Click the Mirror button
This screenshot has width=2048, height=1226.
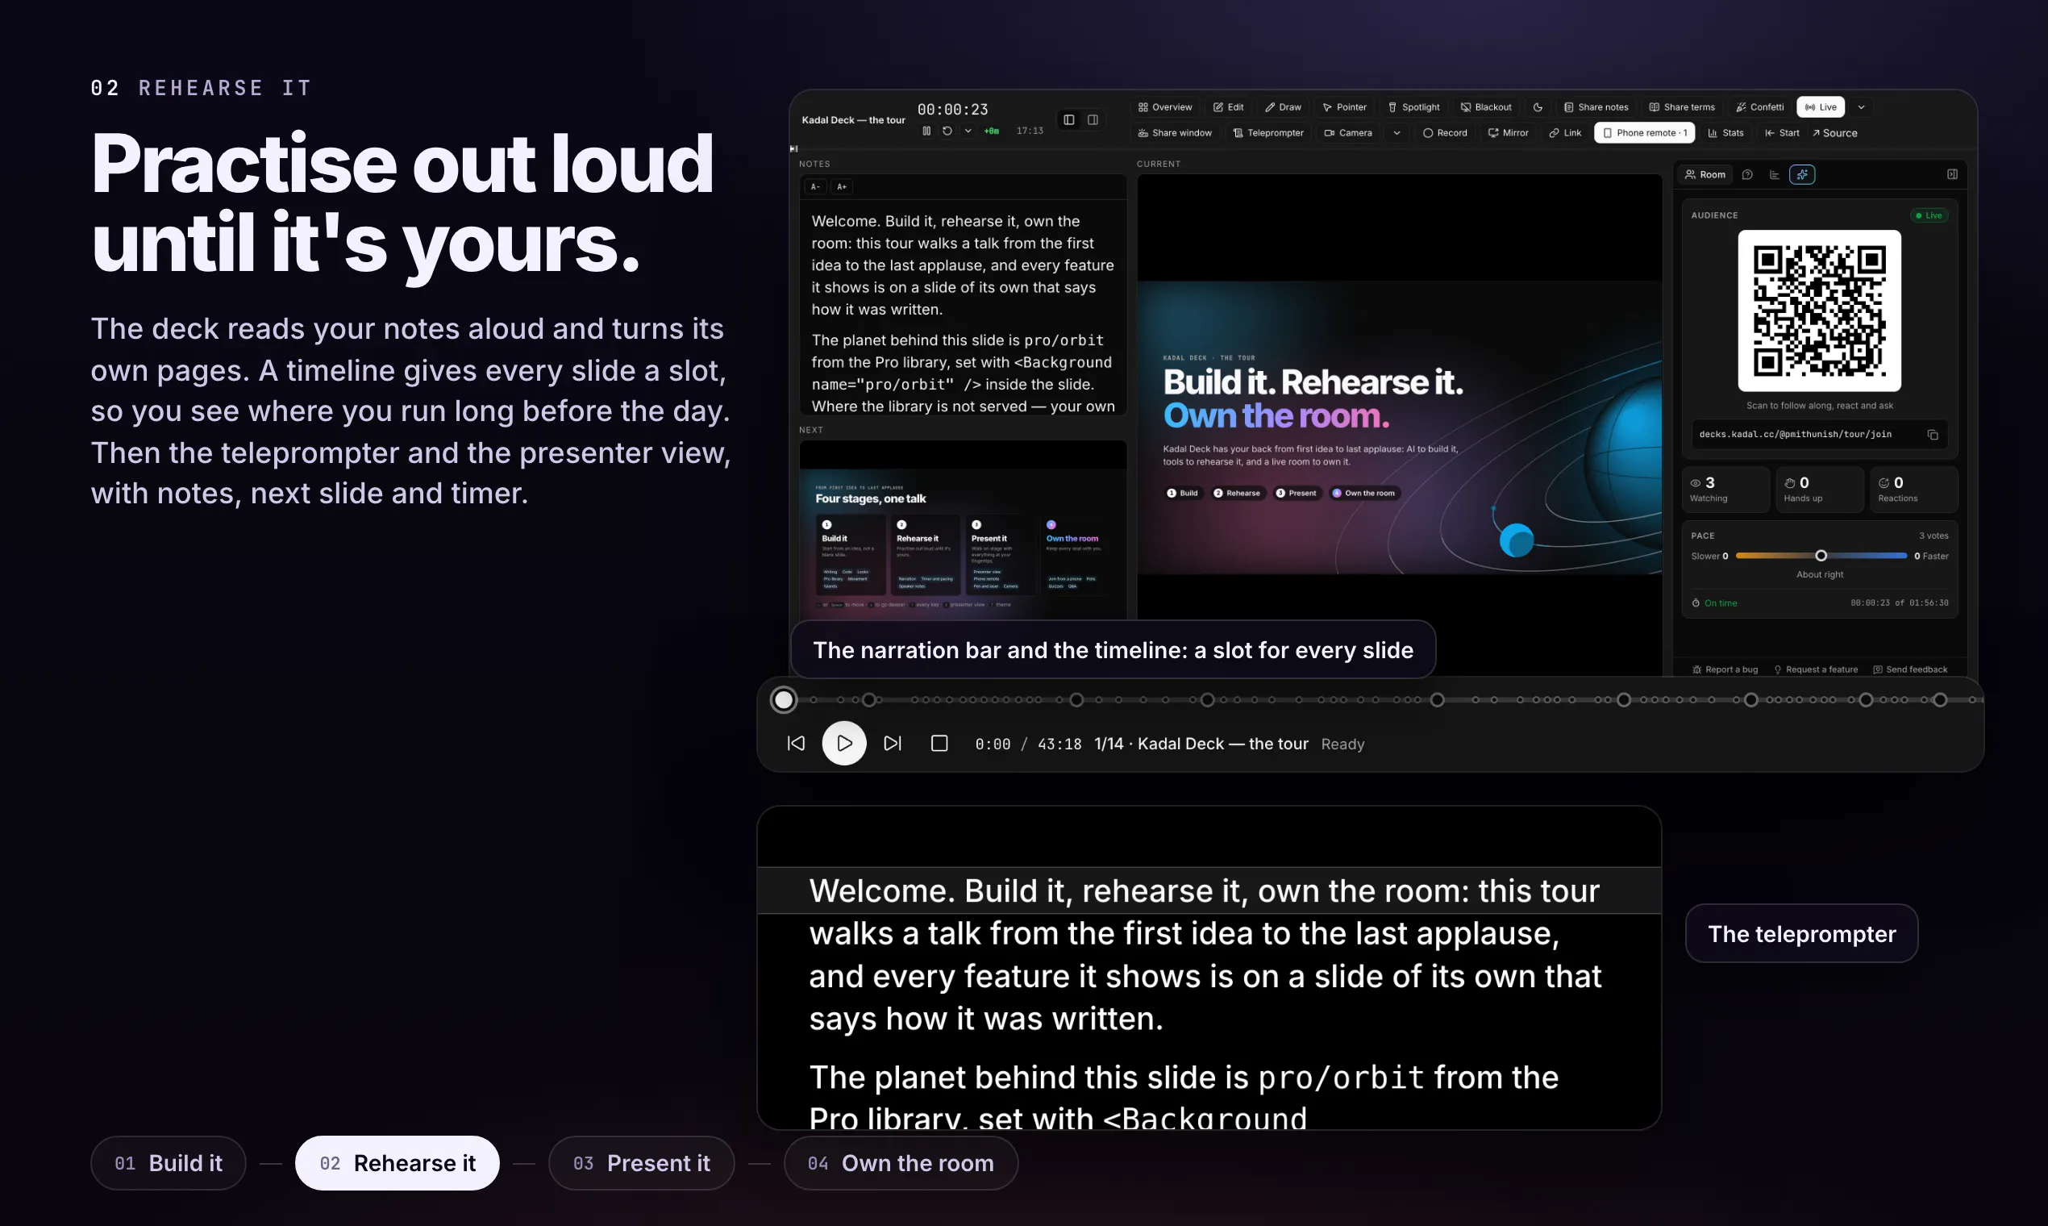pyautogui.click(x=1508, y=133)
